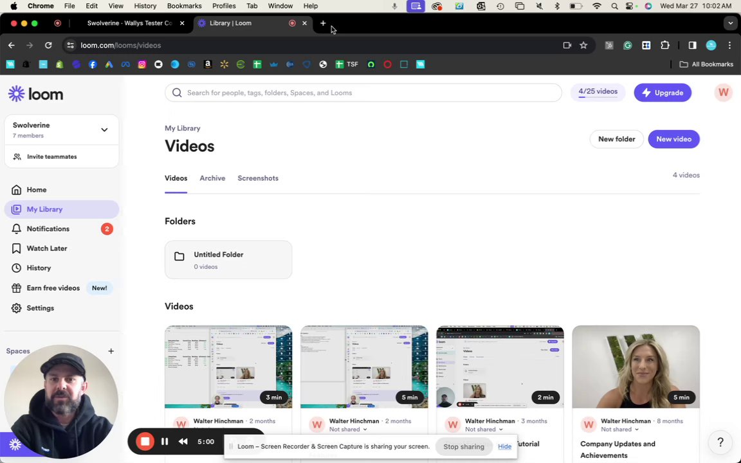
Task: Open Facebook bookmark
Action: click(x=93, y=64)
